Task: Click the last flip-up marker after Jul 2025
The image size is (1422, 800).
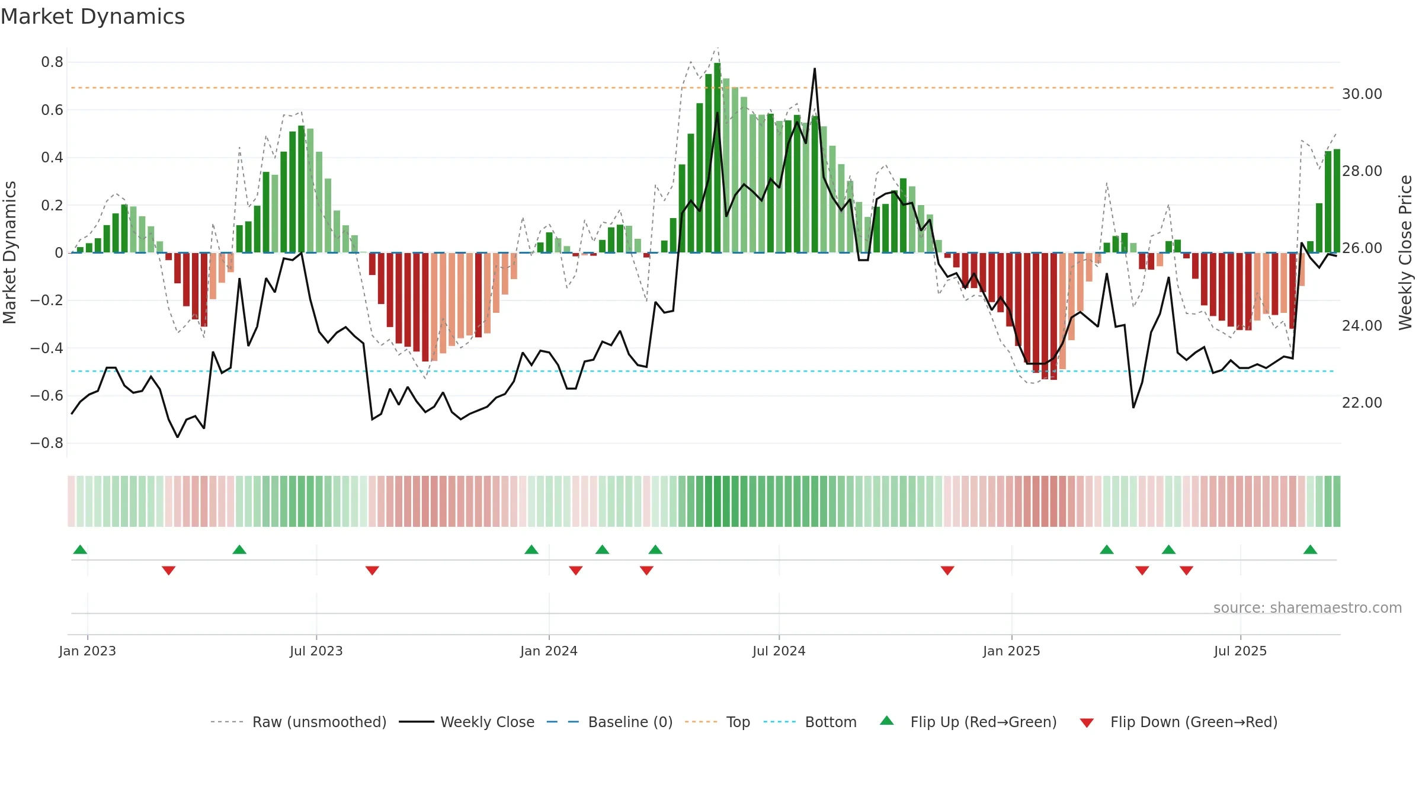Action: click(x=1311, y=549)
